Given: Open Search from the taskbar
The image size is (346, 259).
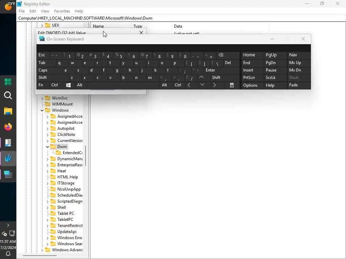Looking at the screenshot, I should click(8, 95).
